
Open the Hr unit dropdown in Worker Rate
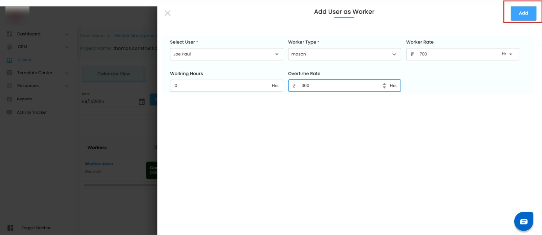click(507, 54)
